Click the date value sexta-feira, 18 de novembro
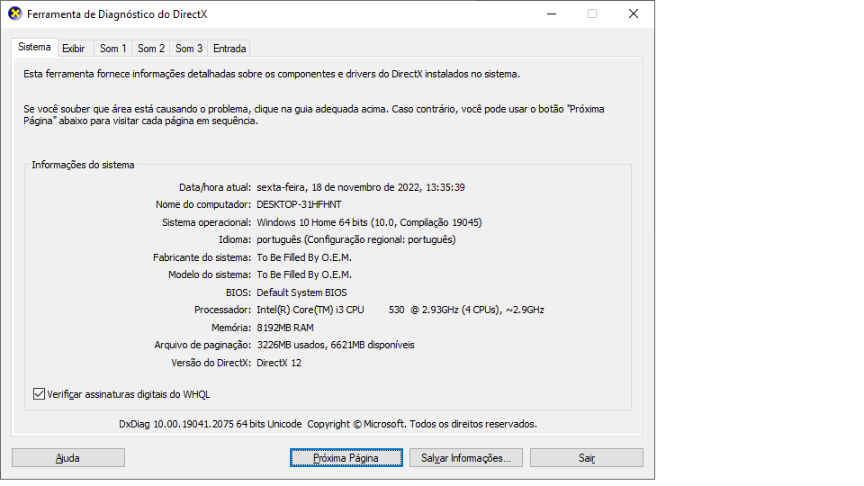This screenshot has width=864, height=486. [361, 187]
